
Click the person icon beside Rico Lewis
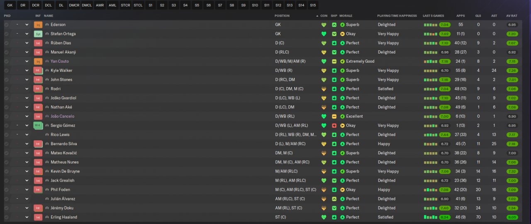47,135
